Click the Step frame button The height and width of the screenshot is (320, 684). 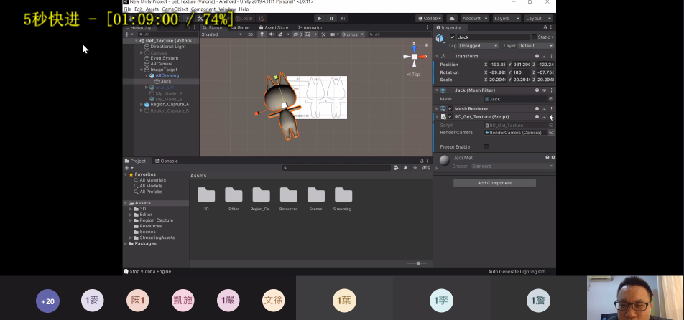coord(342,18)
